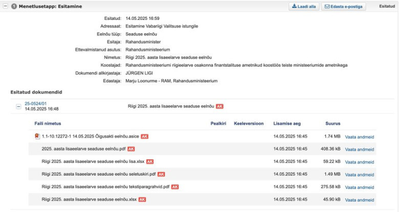Collapse document 25-0524/01 with minus icon
The width and height of the screenshot is (399, 212).
tap(19, 106)
